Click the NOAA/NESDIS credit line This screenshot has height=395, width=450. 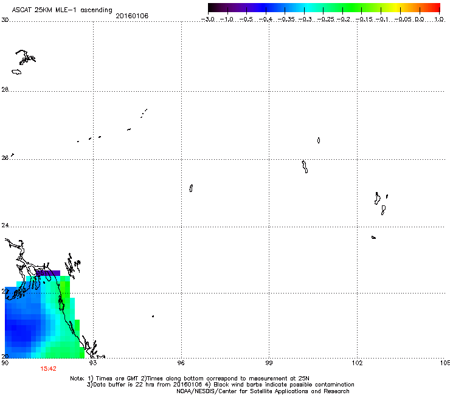pos(263,391)
